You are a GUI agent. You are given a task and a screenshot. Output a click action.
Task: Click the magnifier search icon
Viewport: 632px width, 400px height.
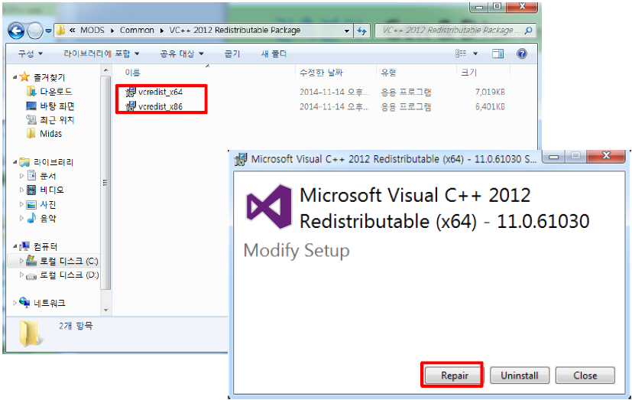coord(529,31)
